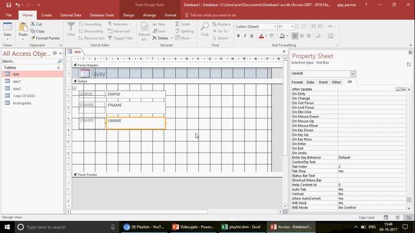Open the More records dropdown
Viewport: 415px width, 233px height.
pyautogui.click(x=183, y=38)
